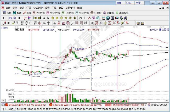Open the 六角形 hexagon tool
This screenshot has width=170, height=112.
(109, 13)
